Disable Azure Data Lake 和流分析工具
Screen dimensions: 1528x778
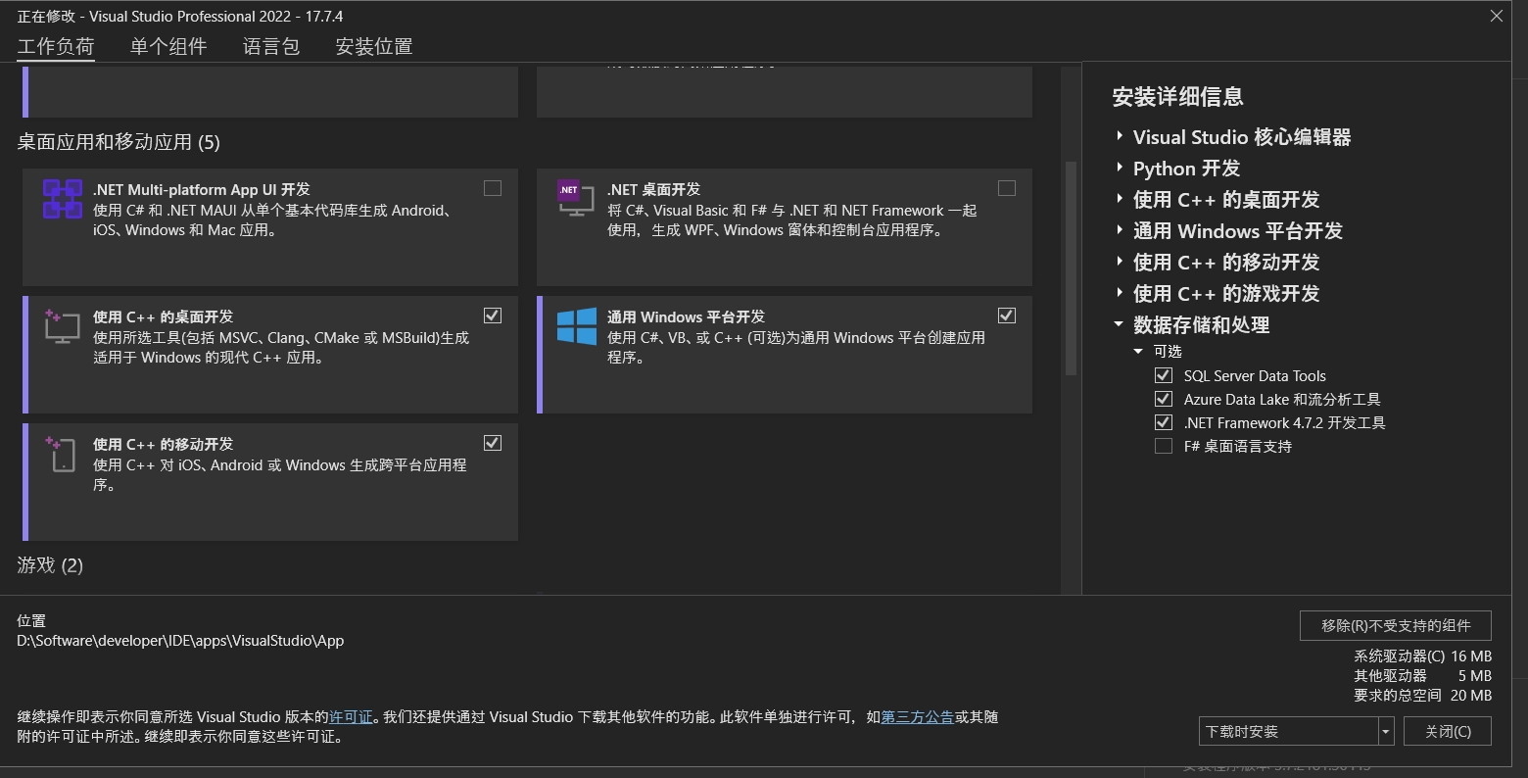[1164, 399]
